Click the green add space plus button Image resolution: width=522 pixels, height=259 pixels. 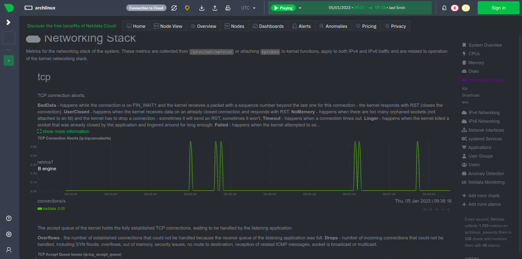coord(9,61)
